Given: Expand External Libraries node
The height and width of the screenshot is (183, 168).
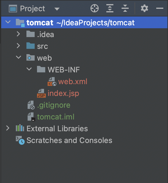Looking at the screenshot, I should pyautogui.click(x=8, y=128).
